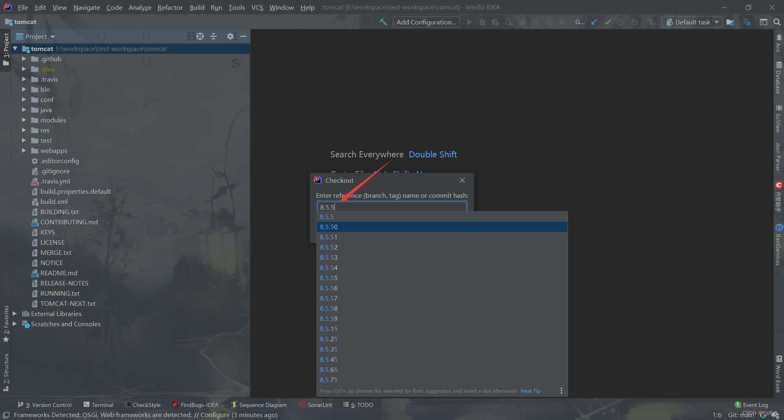Click the green Commit checkmark icon
The width and height of the screenshot is (784, 420).
tap(608, 22)
